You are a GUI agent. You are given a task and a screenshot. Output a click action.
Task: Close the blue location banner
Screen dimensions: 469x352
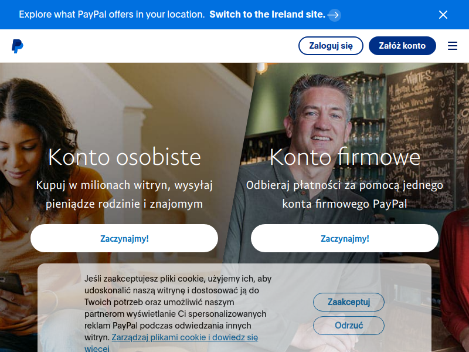coord(443,15)
